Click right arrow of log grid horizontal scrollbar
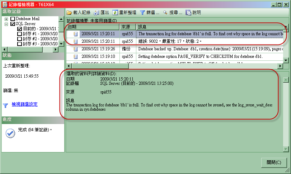Image resolution: width=291 pixels, height=174 pixels. (x=280, y=66)
